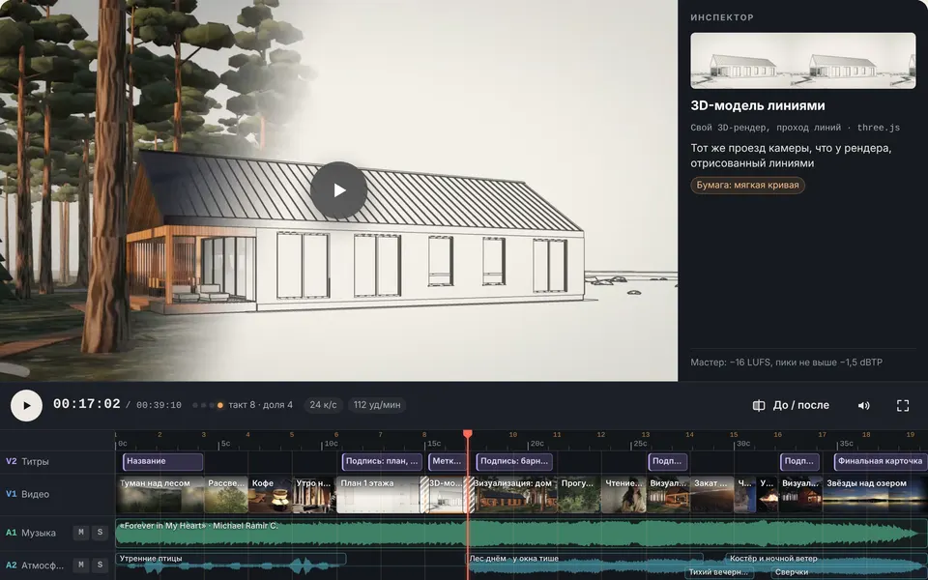
Task: Click the speaker volume icon
Action: point(863,405)
